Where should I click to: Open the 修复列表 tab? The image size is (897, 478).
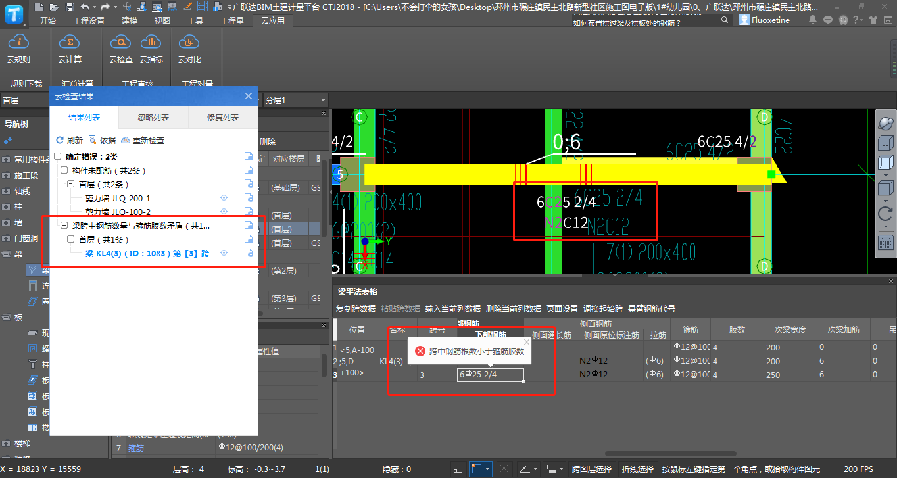pos(223,117)
